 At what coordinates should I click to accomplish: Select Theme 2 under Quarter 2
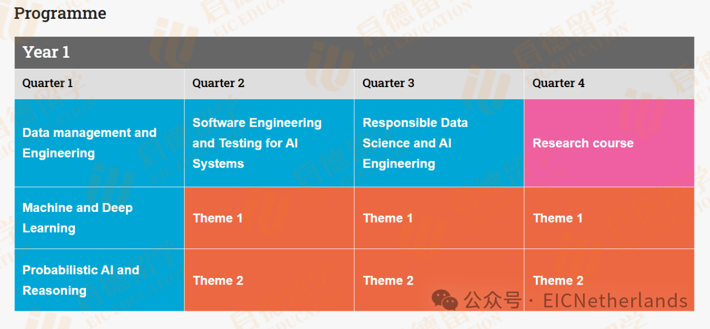pos(269,280)
